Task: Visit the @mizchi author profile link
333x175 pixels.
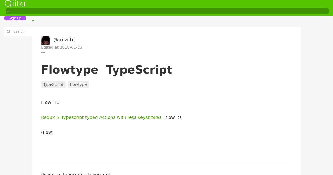Action: 64,40
